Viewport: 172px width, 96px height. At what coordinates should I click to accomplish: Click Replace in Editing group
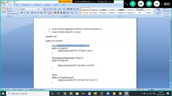coord(167,11)
